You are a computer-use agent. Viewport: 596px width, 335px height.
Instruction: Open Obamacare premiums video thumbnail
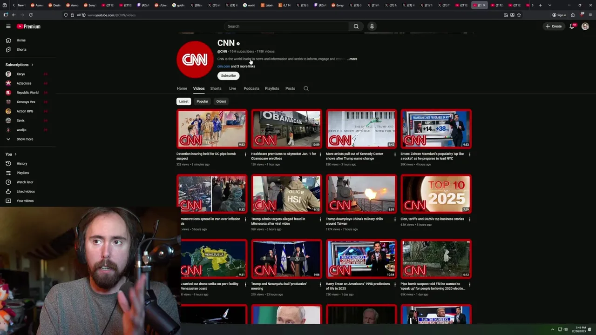click(x=286, y=129)
